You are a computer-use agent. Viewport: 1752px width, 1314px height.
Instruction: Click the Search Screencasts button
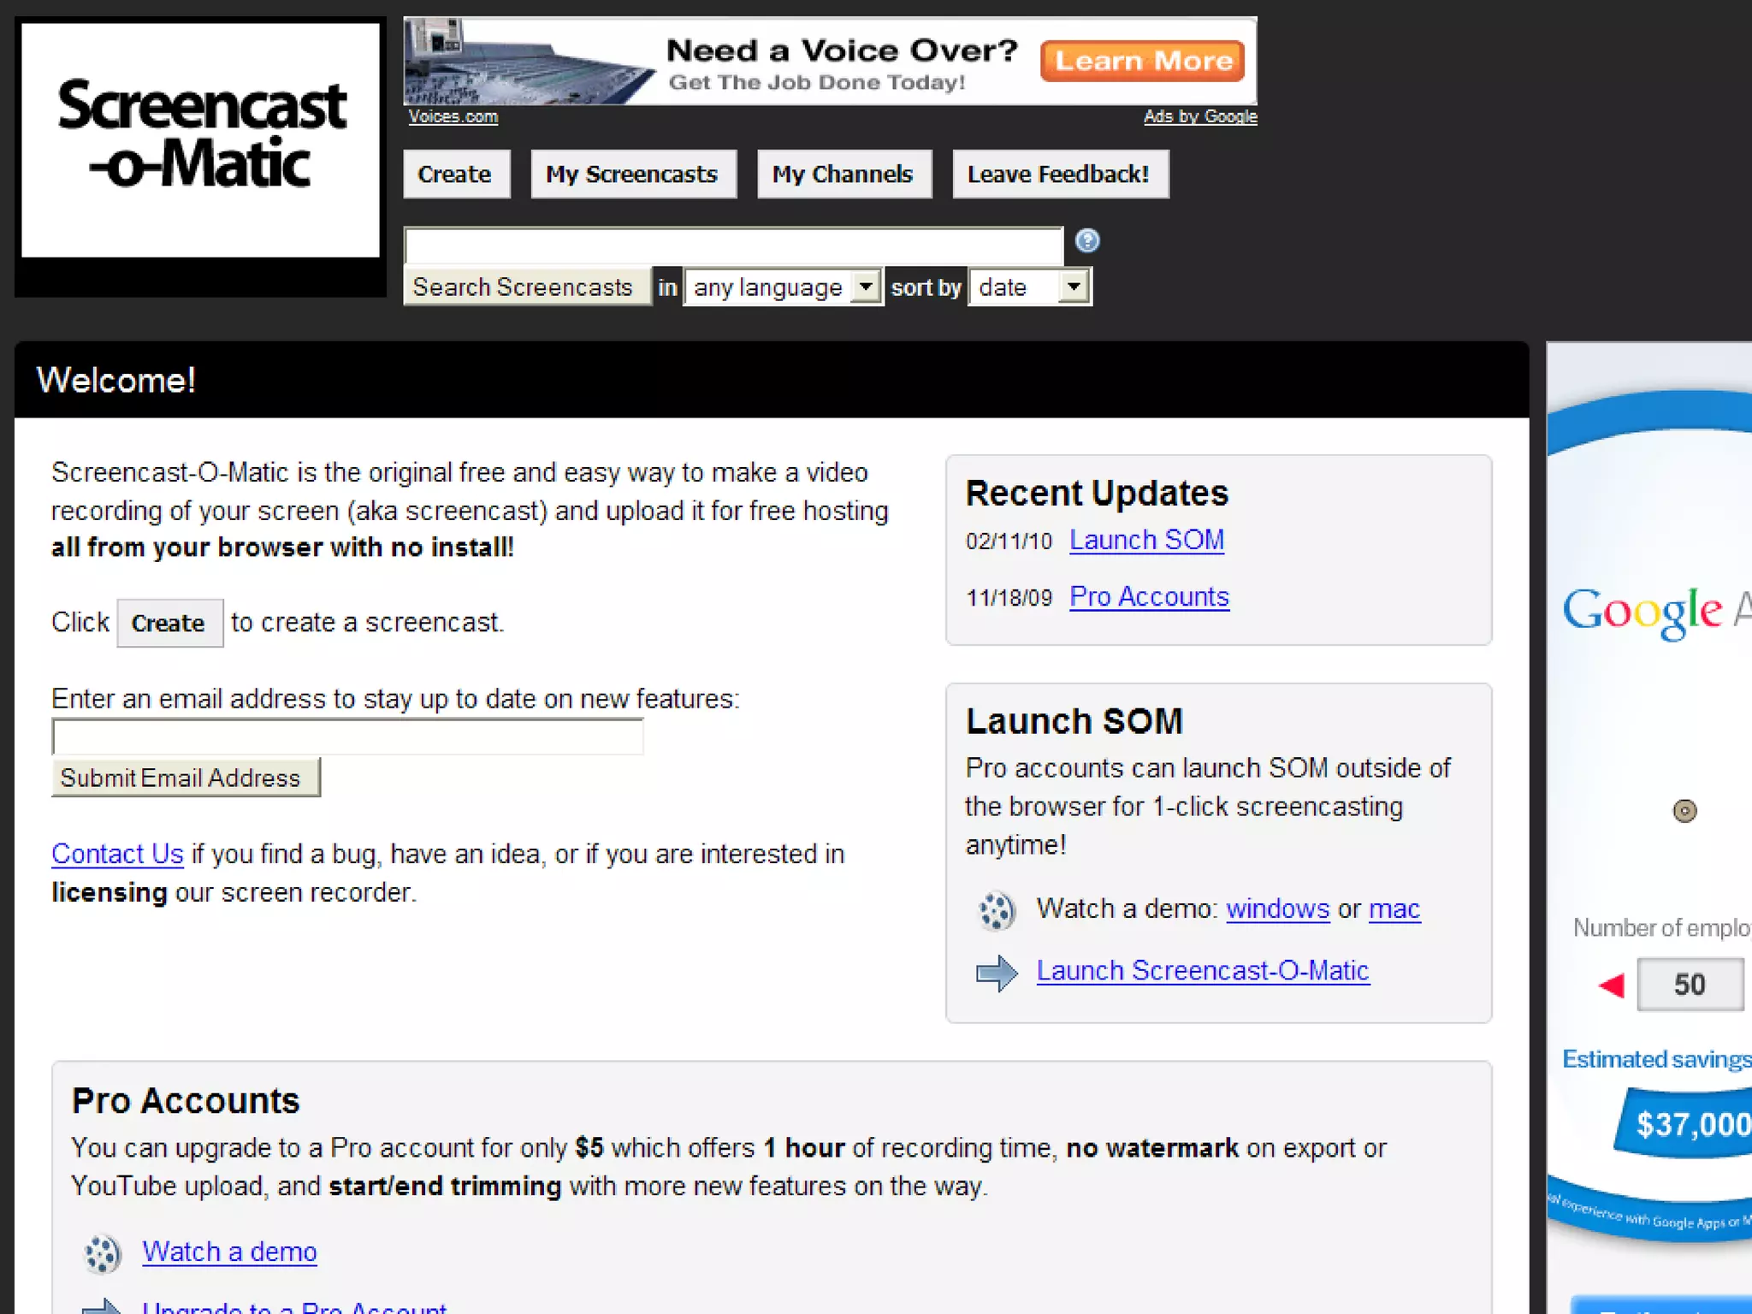click(523, 287)
